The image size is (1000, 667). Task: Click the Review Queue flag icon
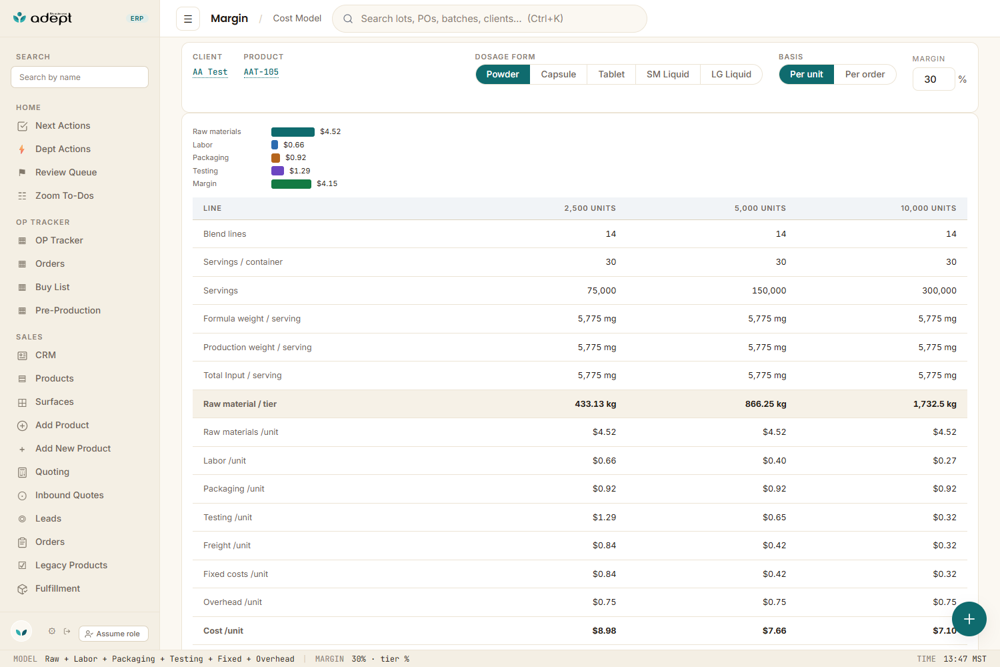point(22,173)
